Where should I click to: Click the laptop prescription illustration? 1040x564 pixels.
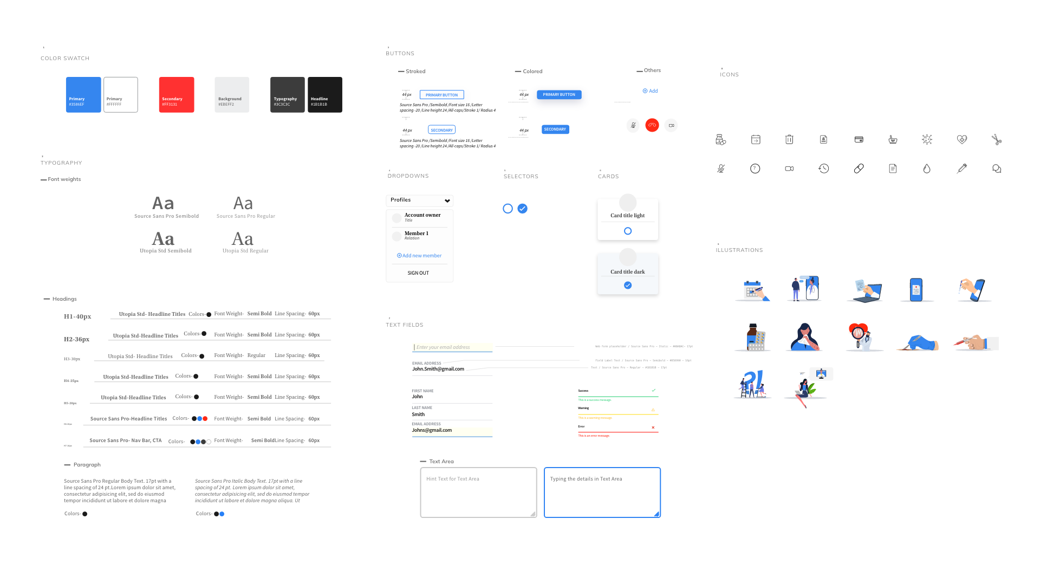[864, 290]
